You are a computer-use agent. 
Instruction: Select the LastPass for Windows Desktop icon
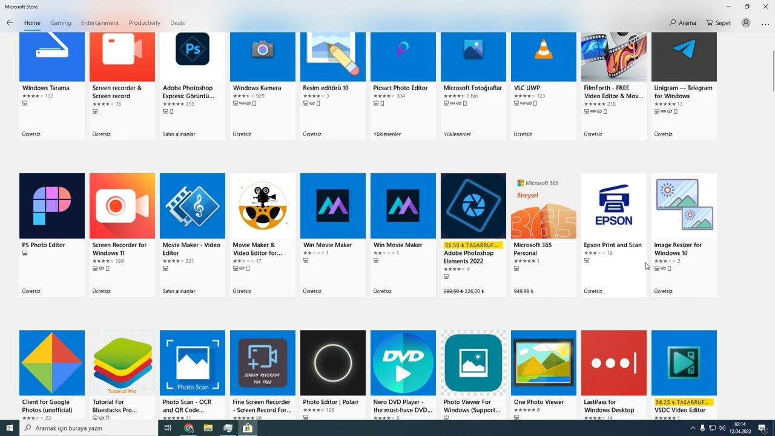point(613,363)
